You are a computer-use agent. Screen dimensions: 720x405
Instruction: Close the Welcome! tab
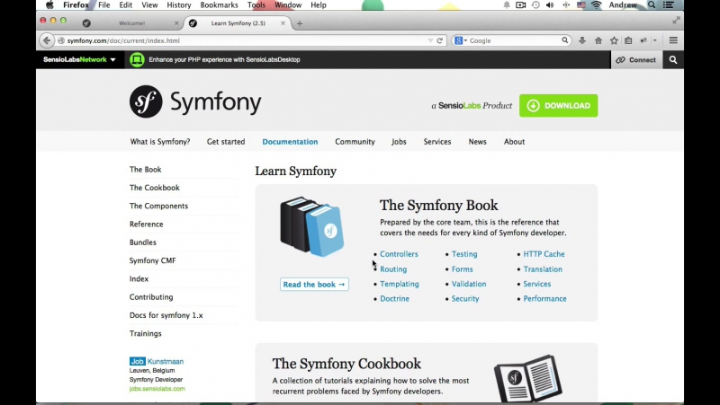(x=176, y=23)
